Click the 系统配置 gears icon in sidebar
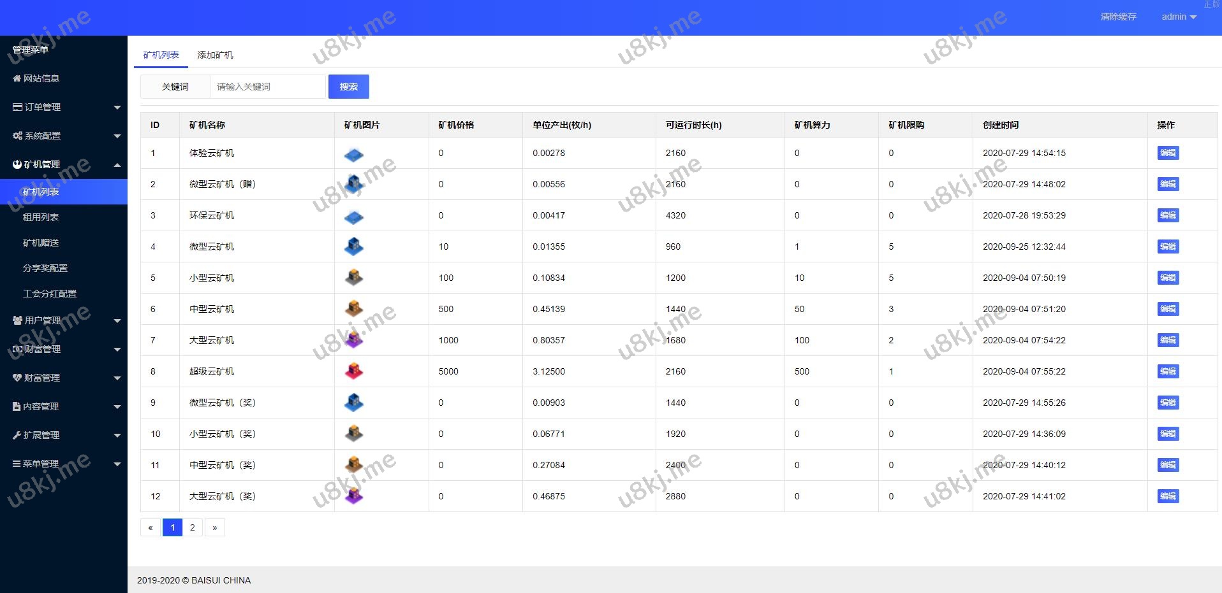Viewport: 1222px width, 593px height. coord(18,136)
